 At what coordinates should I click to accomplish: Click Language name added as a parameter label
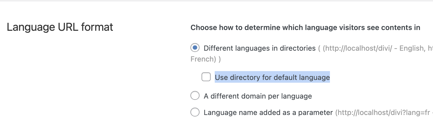tap(268, 112)
